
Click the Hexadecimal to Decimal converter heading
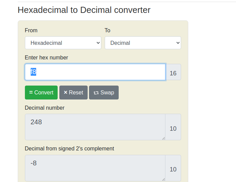(x=84, y=10)
